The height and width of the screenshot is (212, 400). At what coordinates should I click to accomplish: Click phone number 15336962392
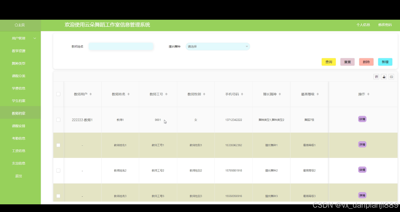[234, 145]
